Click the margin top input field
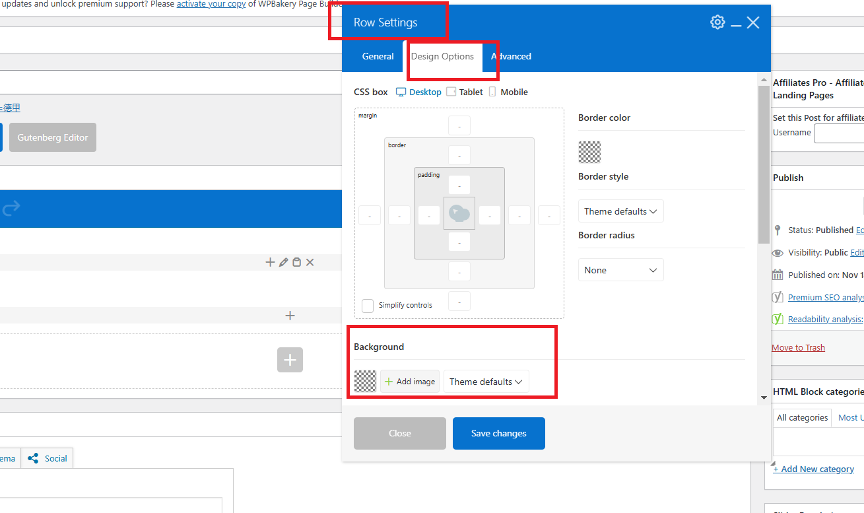 (x=459, y=125)
